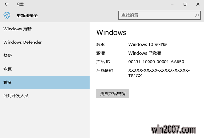Go back using the back arrow
Screen dimensions: 204x138
7,4
